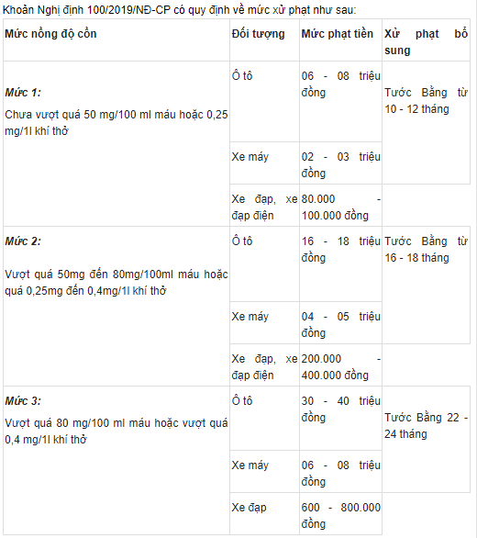The image size is (477, 538).
Task: Select the '30 - 40 triệu đồng' cell
Action: [341, 419]
